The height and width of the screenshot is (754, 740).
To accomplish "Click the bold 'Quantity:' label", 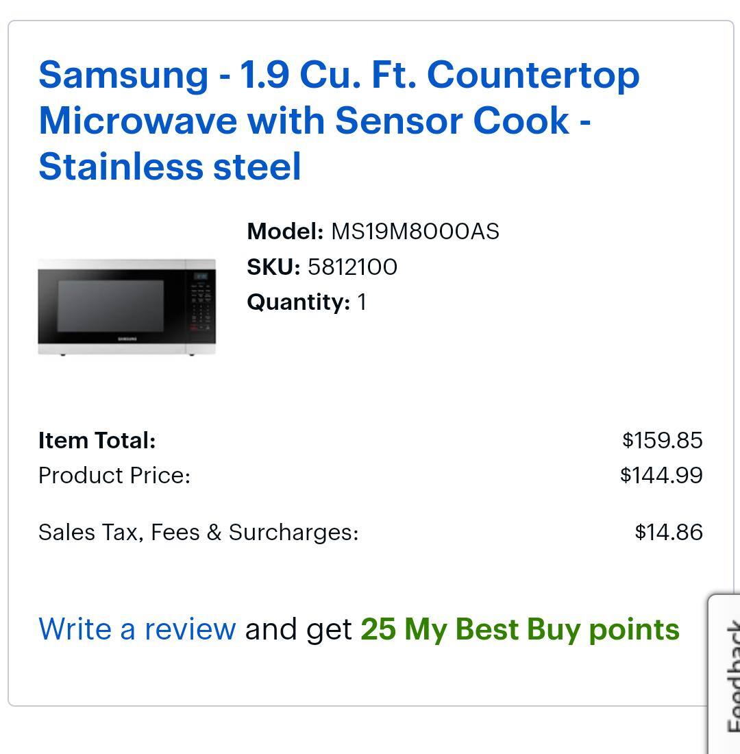I will (x=299, y=302).
